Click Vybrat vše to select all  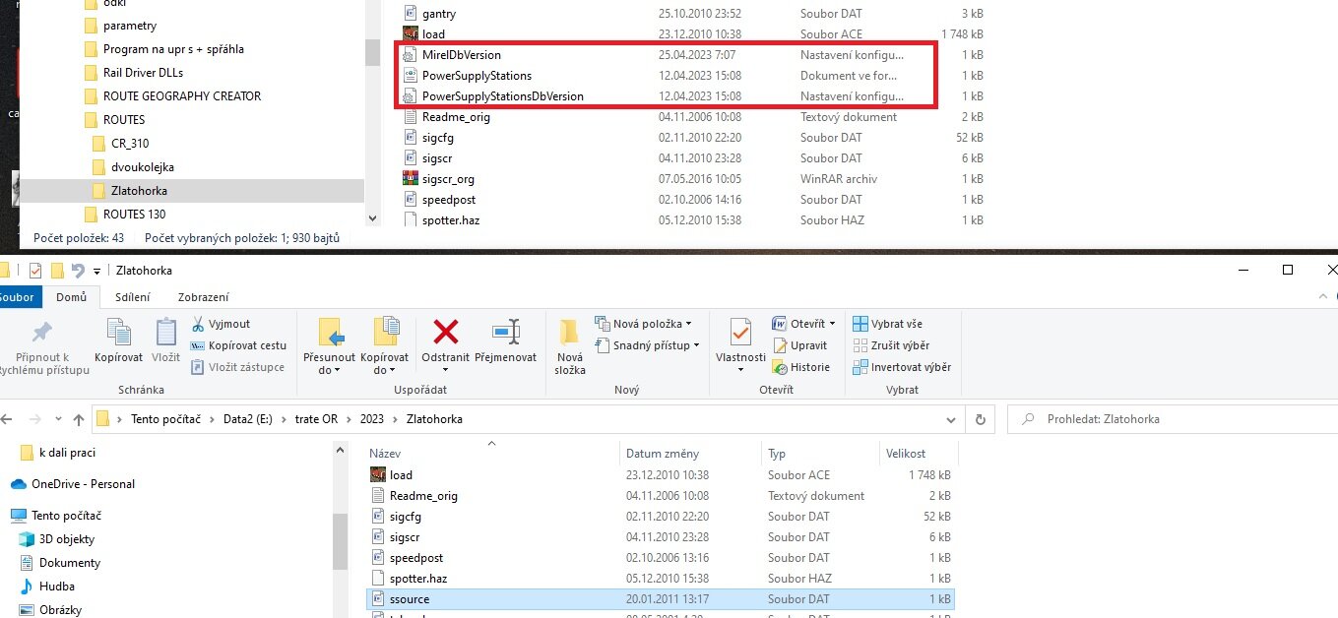887,324
